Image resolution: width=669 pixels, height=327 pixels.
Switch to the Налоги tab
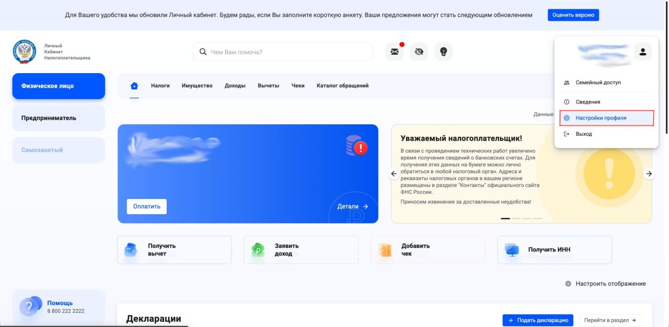coord(160,86)
